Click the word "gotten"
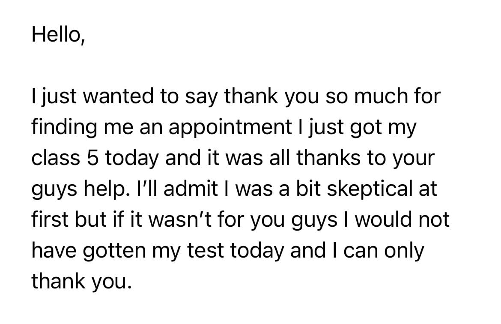The height and width of the screenshot is (324, 501). (114, 251)
